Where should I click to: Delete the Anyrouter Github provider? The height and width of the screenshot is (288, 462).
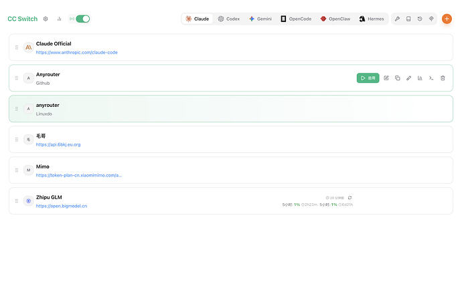[443, 78]
